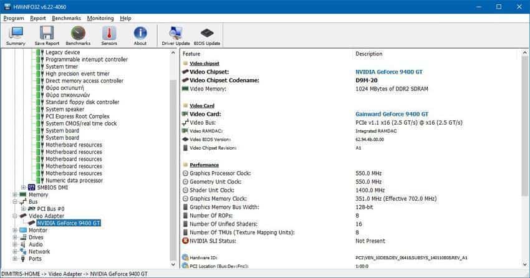Screen dimensions: 530x278
Task: Collapse the Video Adapter node
Action: pyautogui.click(x=15, y=216)
